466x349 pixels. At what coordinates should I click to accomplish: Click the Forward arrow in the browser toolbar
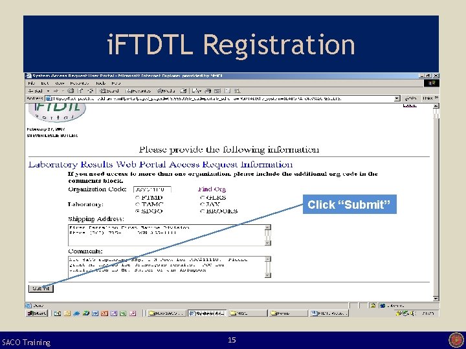coord(56,91)
